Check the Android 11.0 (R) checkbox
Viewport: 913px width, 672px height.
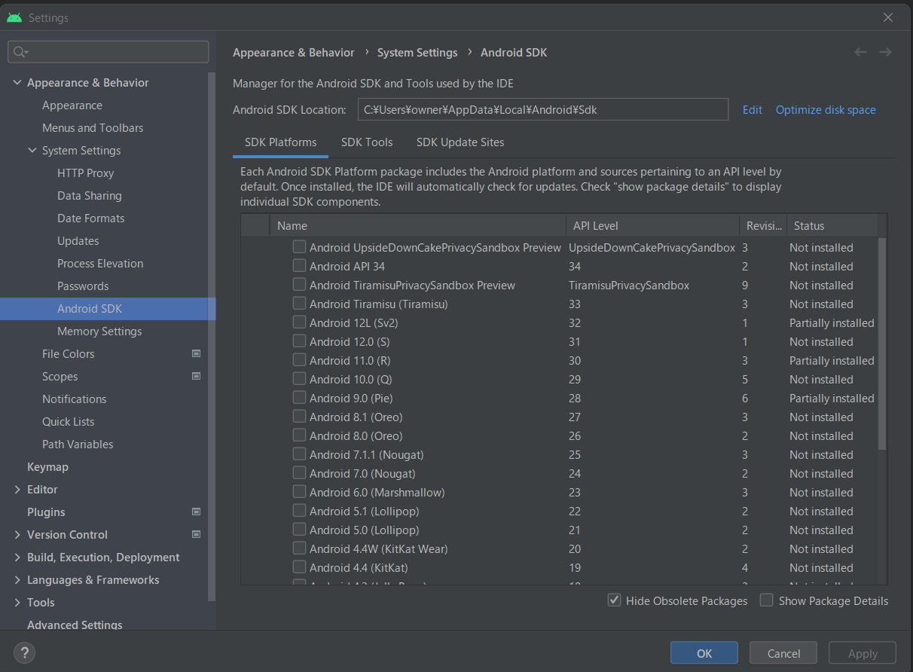click(x=299, y=360)
